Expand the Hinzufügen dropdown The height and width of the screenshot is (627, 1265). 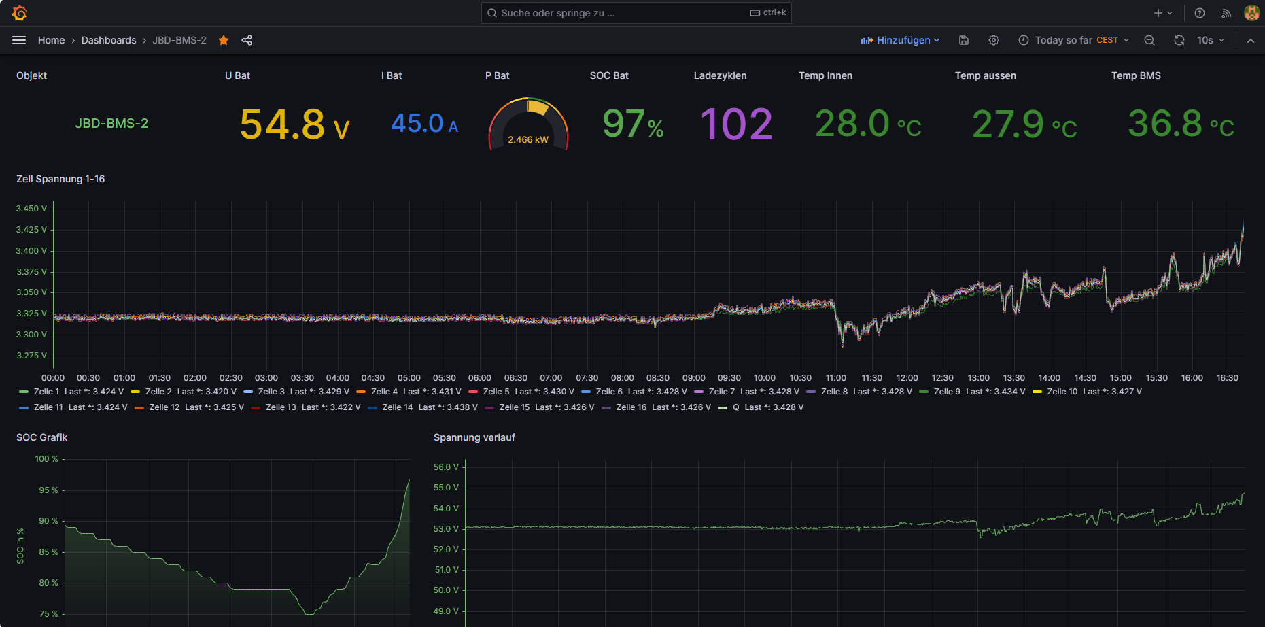[901, 40]
